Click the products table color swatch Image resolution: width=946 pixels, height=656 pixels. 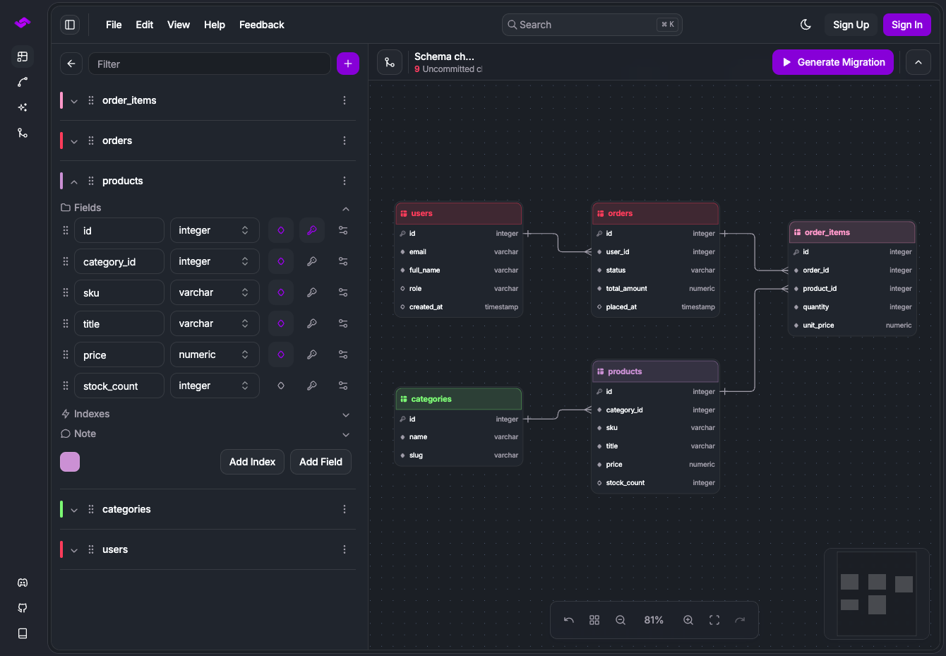[x=70, y=462]
